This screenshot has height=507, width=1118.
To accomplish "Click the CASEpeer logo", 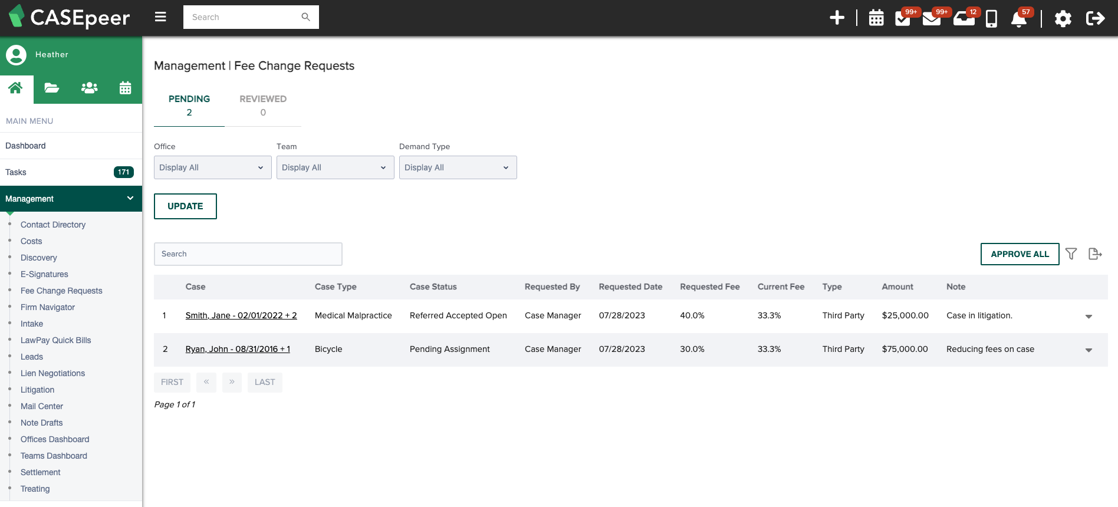I will pyautogui.click(x=69, y=17).
